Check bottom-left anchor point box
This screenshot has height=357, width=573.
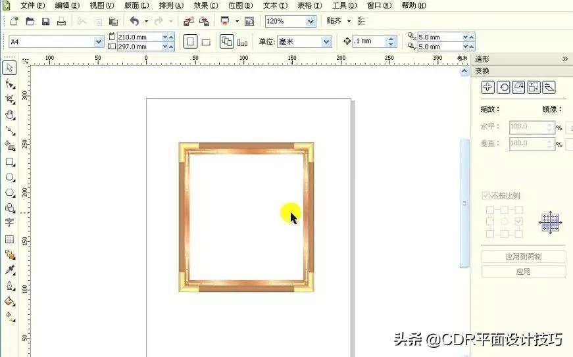click(x=490, y=233)
